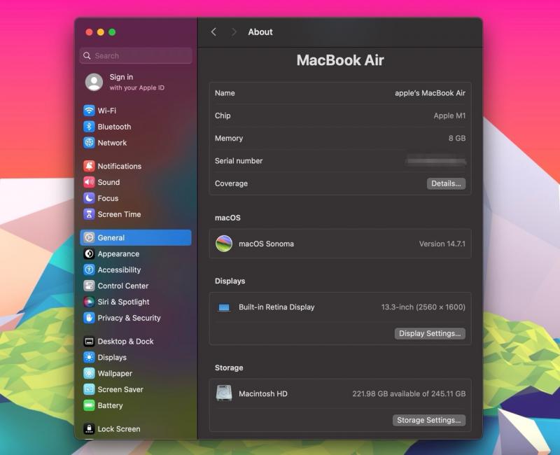Click the Coverage label

click(231, 183)
